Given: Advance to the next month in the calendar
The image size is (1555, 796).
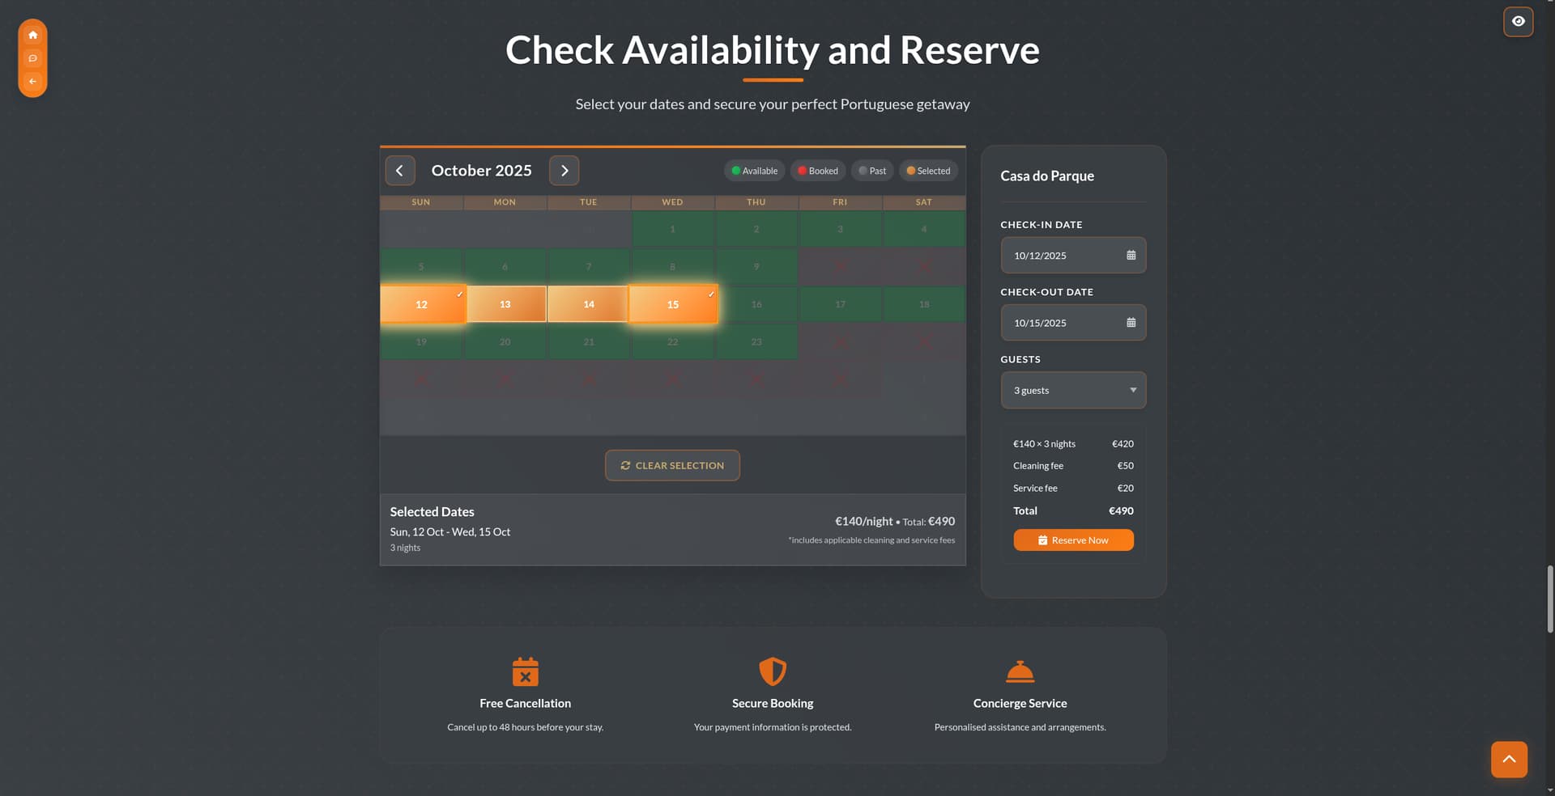Looking at the screenshot, I should coord(564,171).
